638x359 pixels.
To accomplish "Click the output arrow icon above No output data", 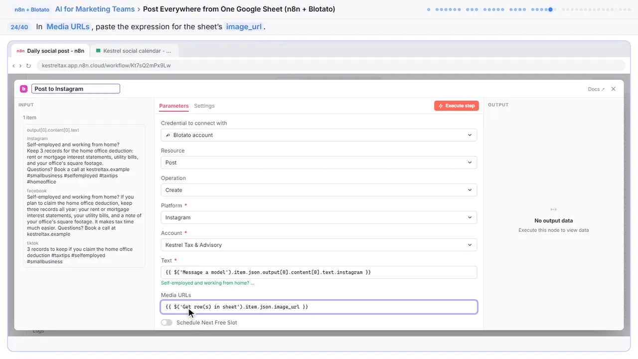I will pos(553,209).
